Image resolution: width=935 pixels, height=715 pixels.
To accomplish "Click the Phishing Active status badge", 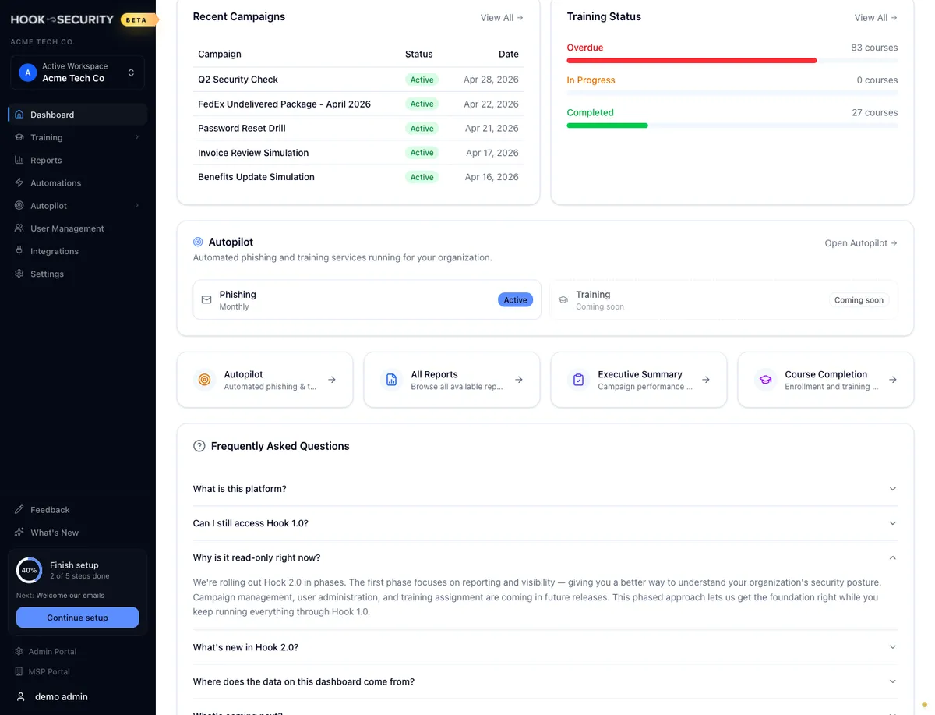I will click(x=515, y=300).
